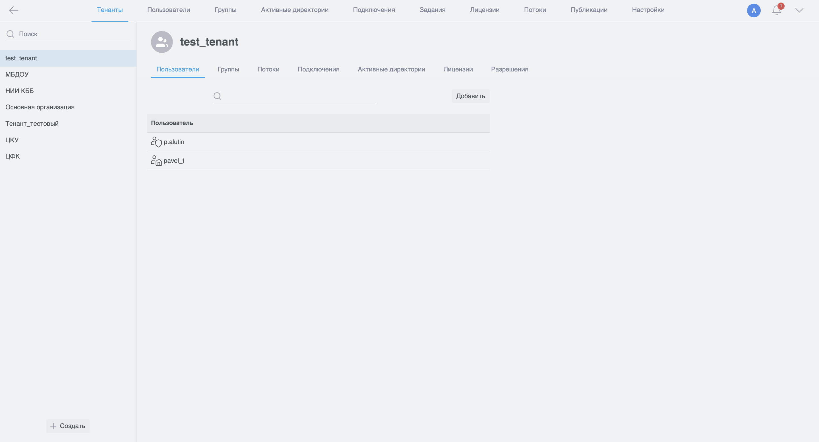The width and height of the screenshot is (819, 442).
Task: Click the blue user avatar A
Action: [753, 11]
